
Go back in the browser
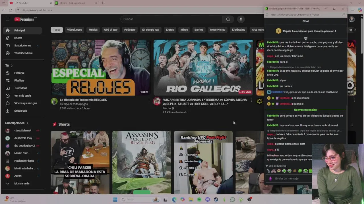coord(3,10)
